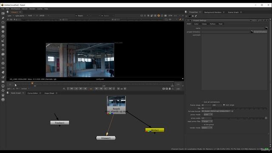Image resolution: width=272 pixels, height=153 pixels.
Task: Play the timeline forward
Action: click(96, 89)
